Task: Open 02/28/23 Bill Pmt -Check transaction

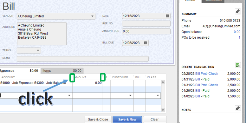Action: click(207, 74)
